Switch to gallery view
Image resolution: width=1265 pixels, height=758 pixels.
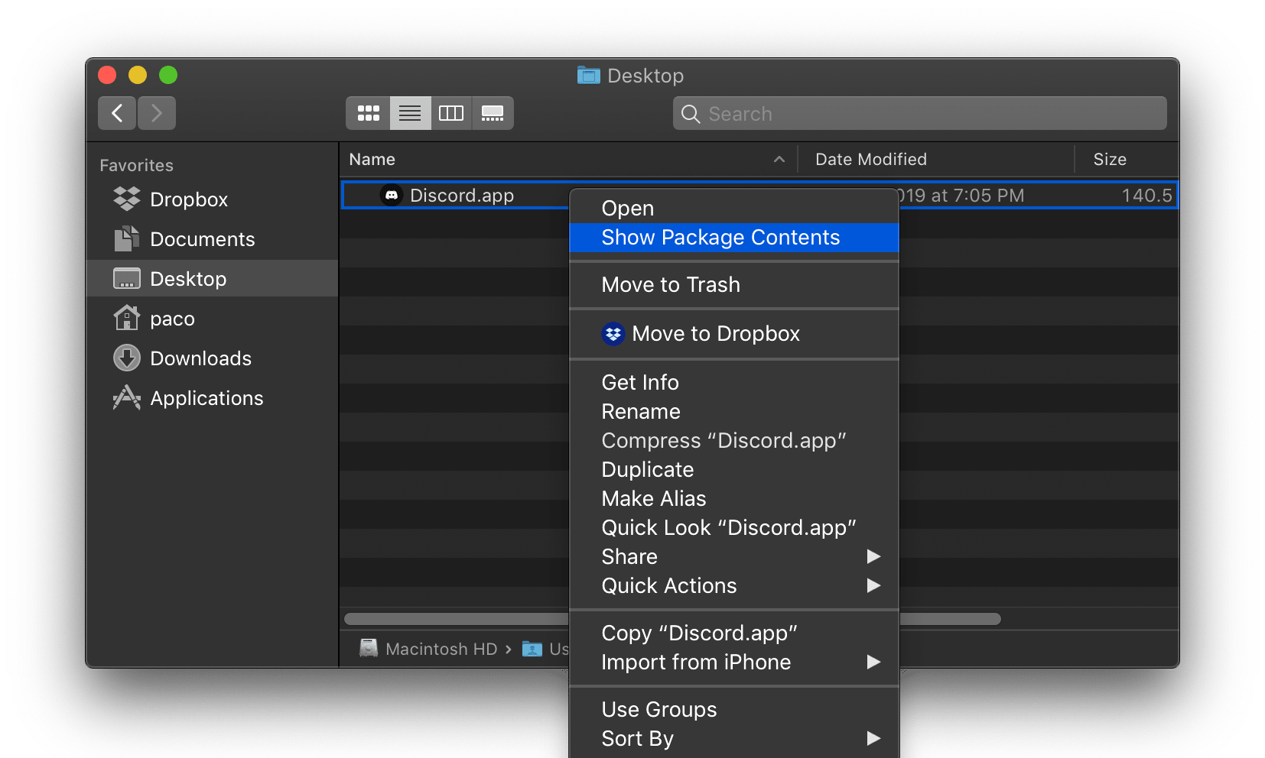[493, 113]
